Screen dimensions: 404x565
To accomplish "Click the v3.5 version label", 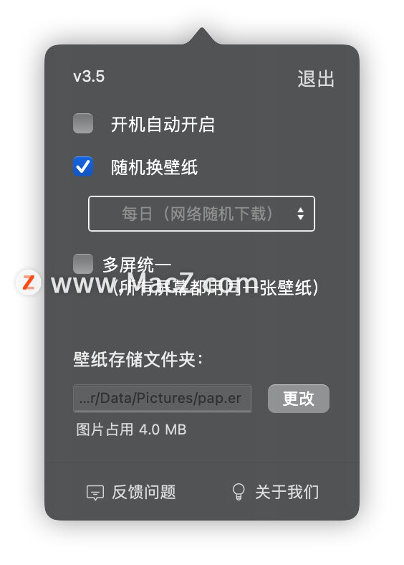I will (89, 77).
